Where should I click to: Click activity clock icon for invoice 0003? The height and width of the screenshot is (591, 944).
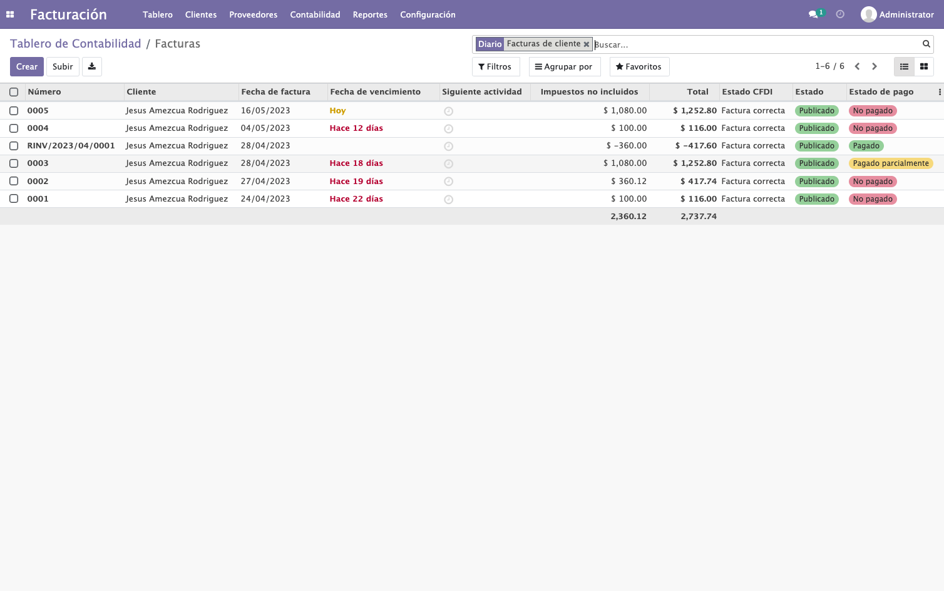tap(448, 164)
